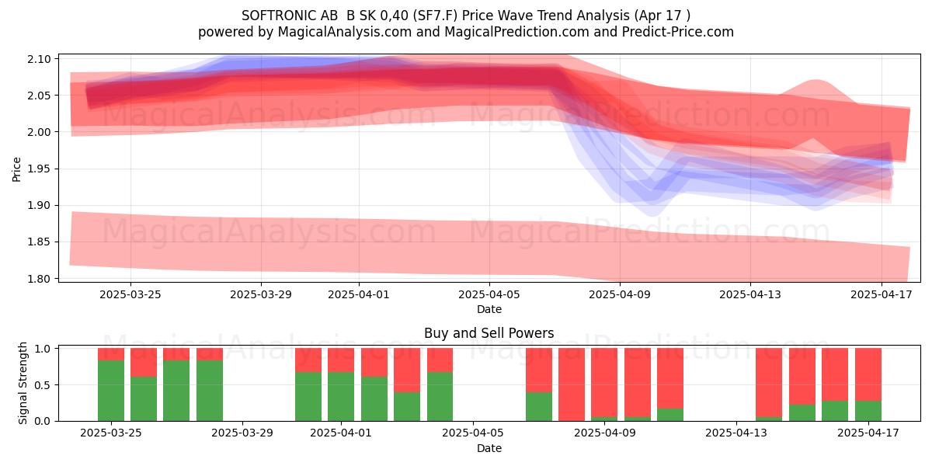This screenshot has width=932, height=466.
Task: Click the 2025-04-01 tick on the price chart
Action: coord(359,294)
